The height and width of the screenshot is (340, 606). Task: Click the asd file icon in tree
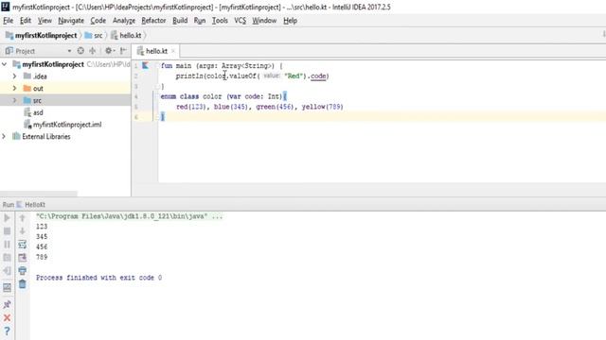click(x=27, y=112)
